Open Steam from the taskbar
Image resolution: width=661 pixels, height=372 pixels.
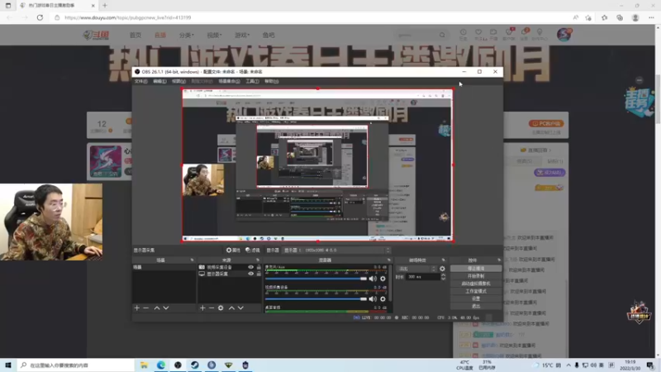click(x=195, y=365)
